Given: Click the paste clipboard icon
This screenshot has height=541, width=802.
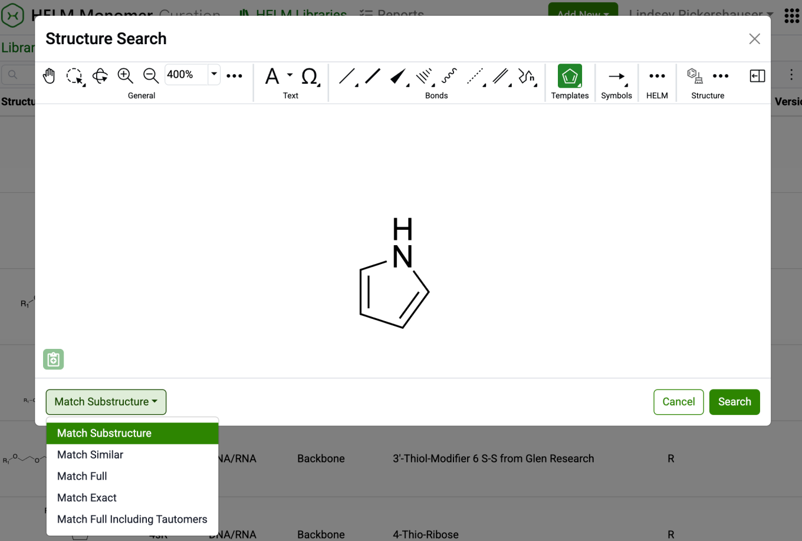Looking at the screenshot, I should [x=54, y=359].
